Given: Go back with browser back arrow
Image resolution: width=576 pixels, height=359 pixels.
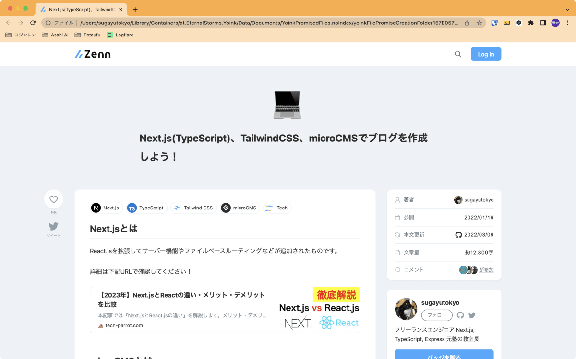Looking at the screenshot, I should pyautogui.click(x=8, y=23).
